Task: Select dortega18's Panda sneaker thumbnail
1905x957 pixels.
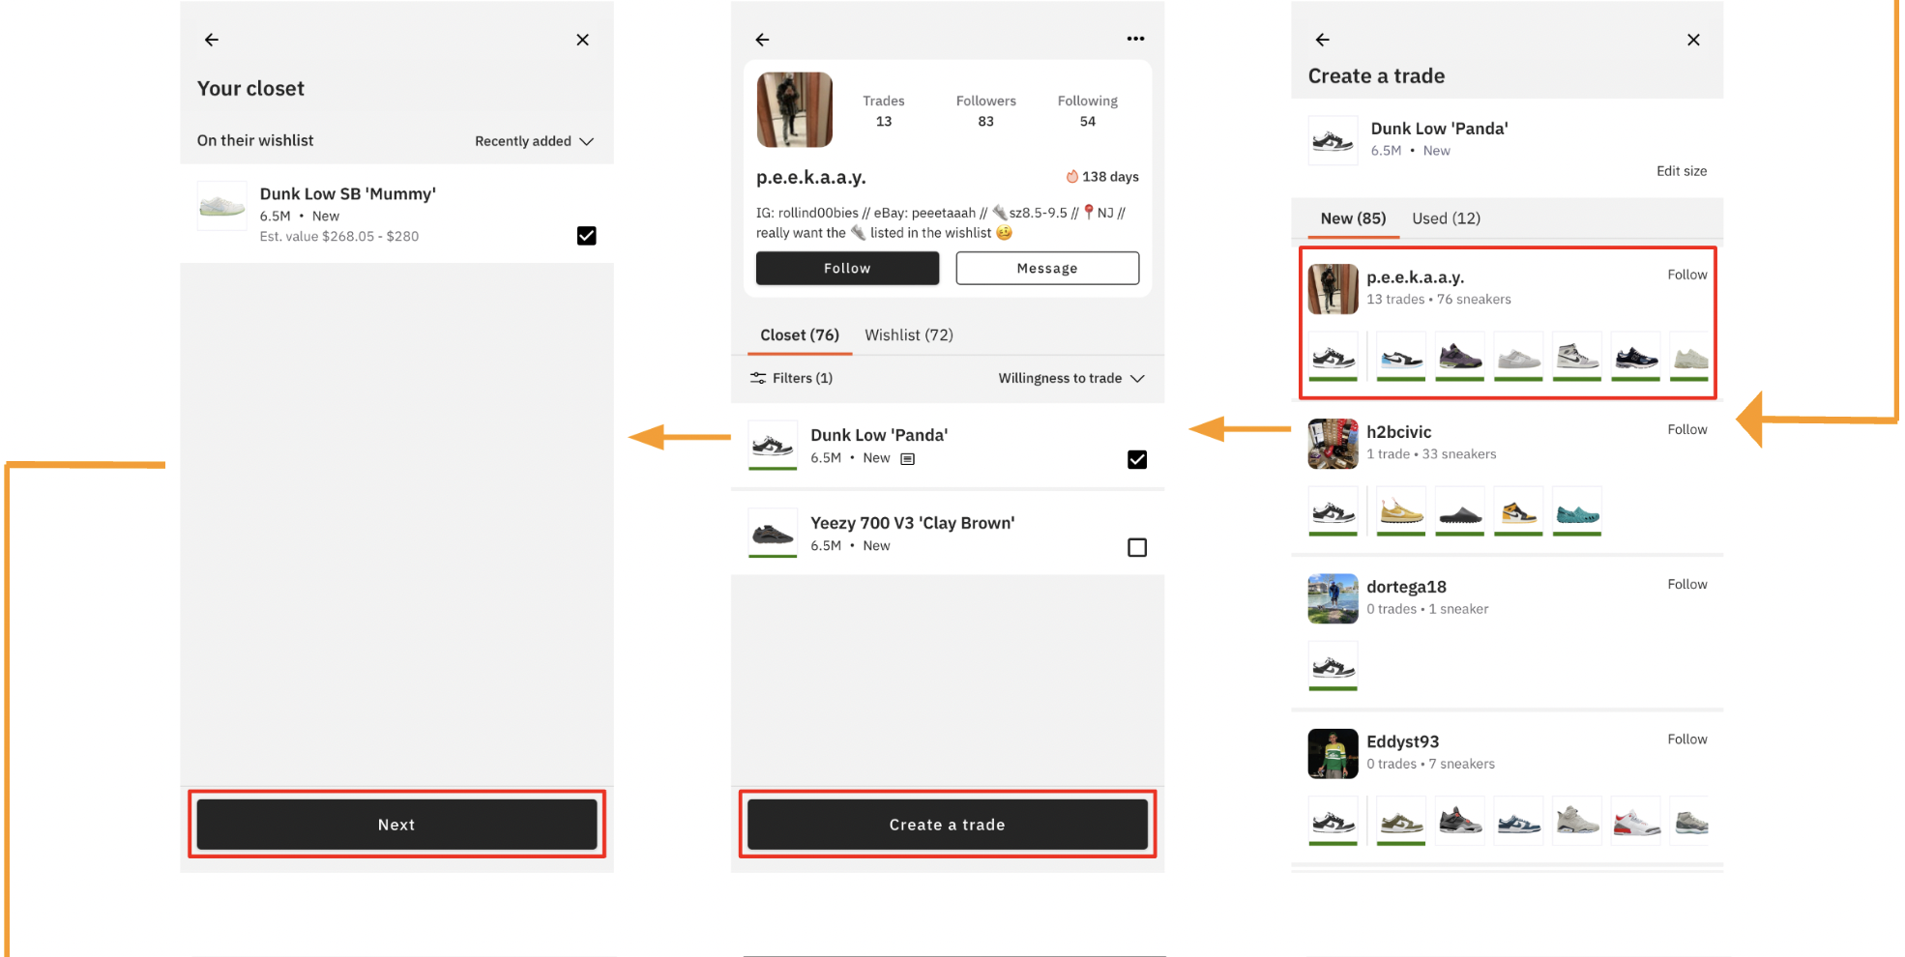Action: (1333, 666)
